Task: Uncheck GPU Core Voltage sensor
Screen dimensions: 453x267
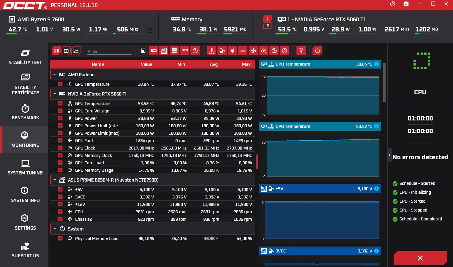Action: 60,111
